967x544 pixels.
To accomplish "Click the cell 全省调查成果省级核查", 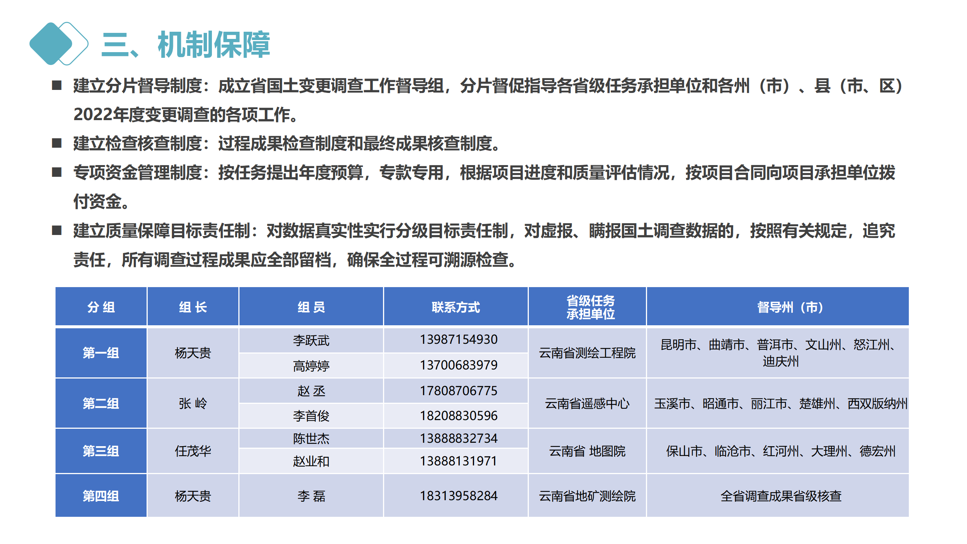I will [x=778, y=496].
